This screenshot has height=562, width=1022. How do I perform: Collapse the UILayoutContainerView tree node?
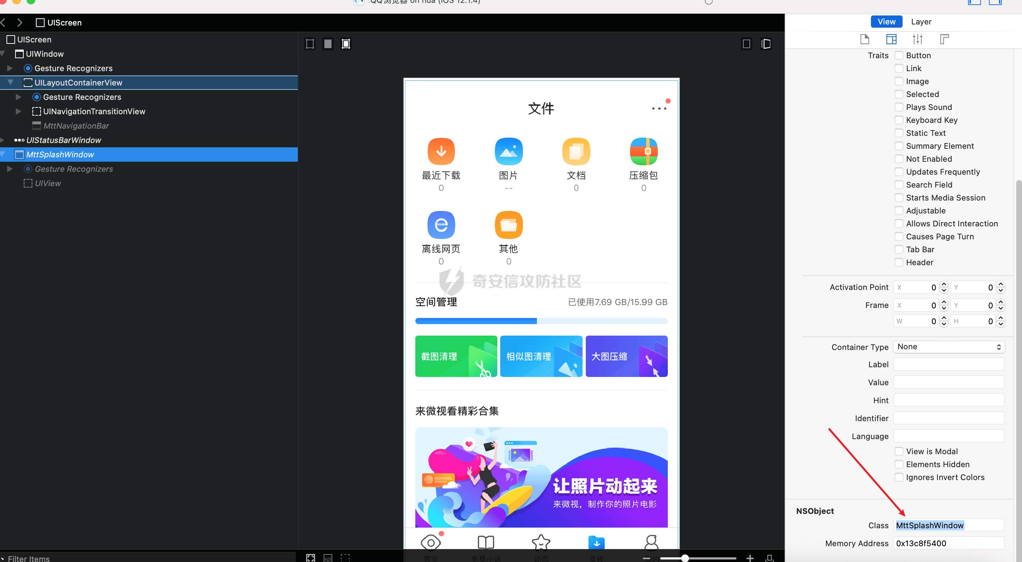[x=10, y=82]
